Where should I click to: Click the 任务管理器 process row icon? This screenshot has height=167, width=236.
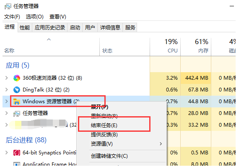(17, 113)
